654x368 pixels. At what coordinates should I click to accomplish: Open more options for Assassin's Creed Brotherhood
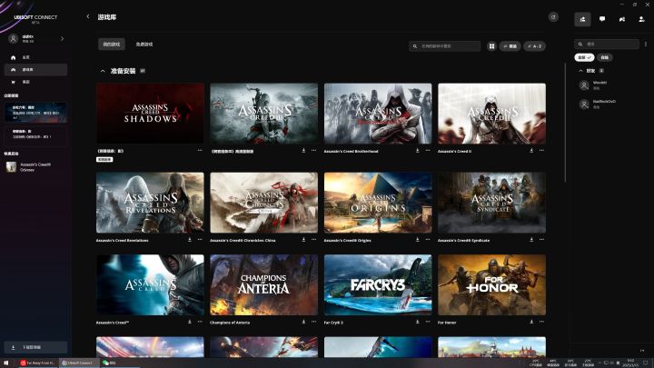click(x=428, y=150)
